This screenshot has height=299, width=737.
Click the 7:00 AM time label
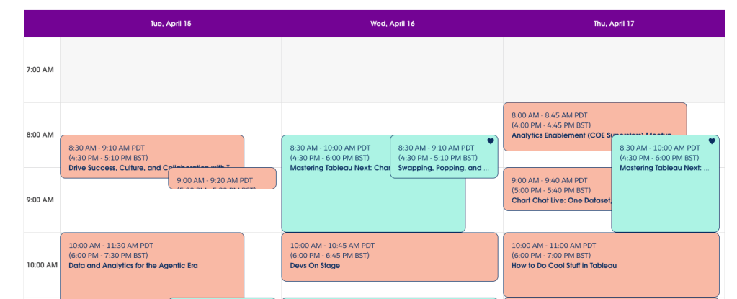pyautogui.click(x=40, y=70)
